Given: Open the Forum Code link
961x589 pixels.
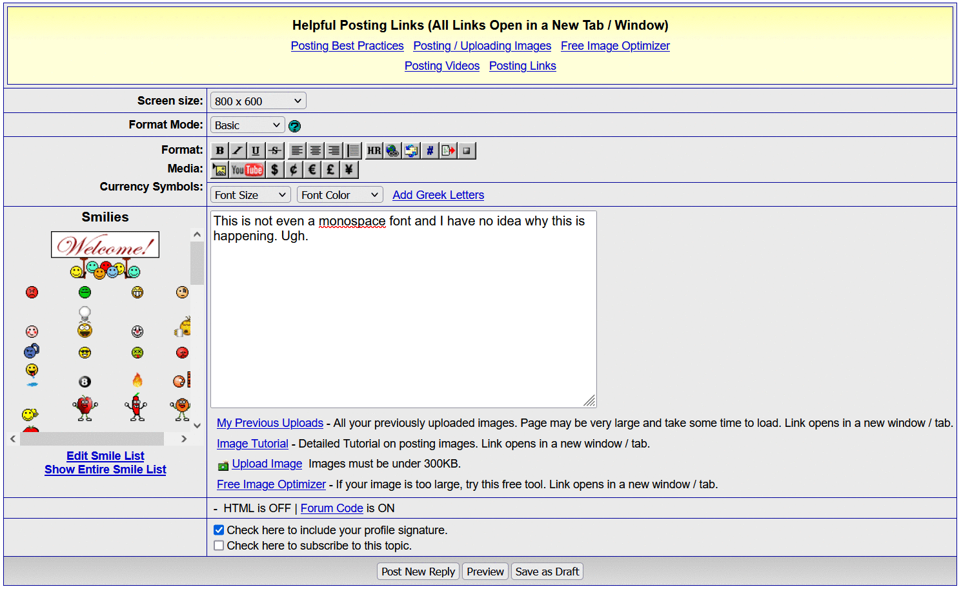Looking at the screenshot, I should tap(332, 508).
